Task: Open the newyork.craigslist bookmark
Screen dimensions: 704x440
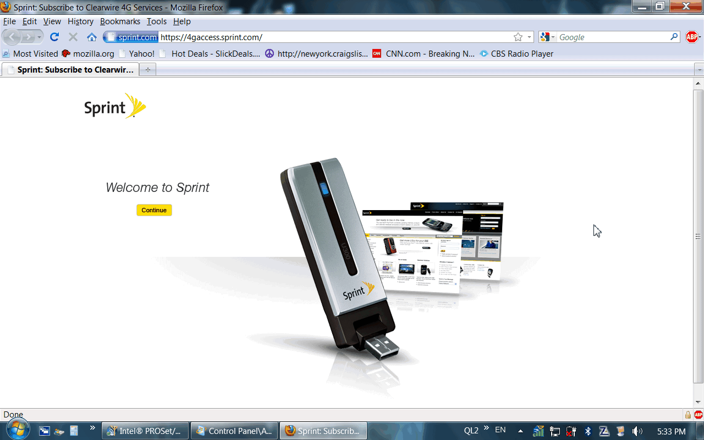Action: (x=317, y=53)
